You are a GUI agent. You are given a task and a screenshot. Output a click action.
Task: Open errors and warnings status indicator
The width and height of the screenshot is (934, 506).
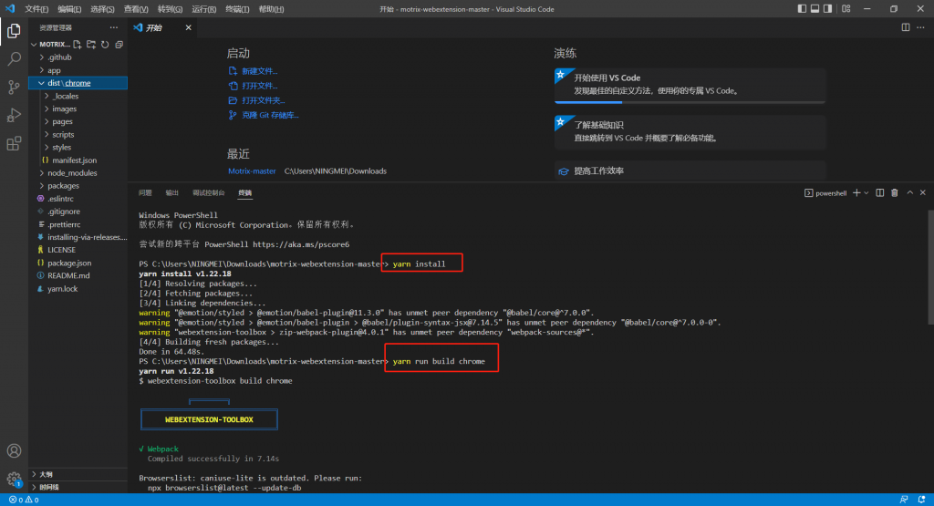coord(24,500)
